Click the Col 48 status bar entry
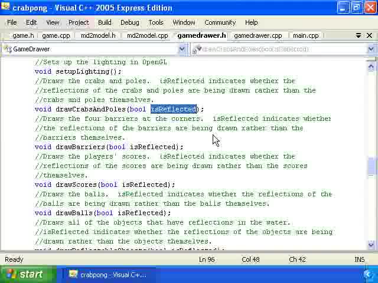 (250, 259)
